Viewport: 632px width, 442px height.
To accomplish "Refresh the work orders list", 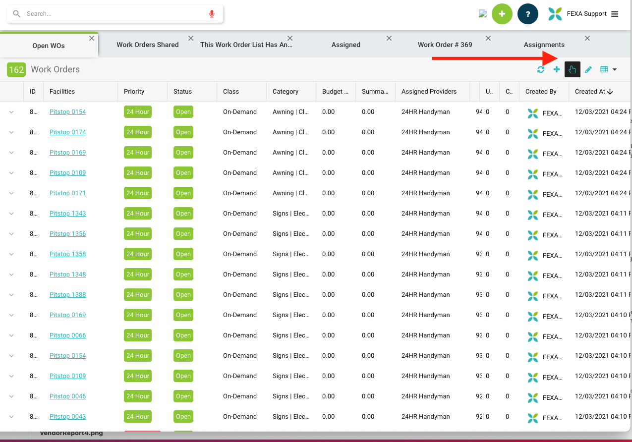I will tap(541, 69).
